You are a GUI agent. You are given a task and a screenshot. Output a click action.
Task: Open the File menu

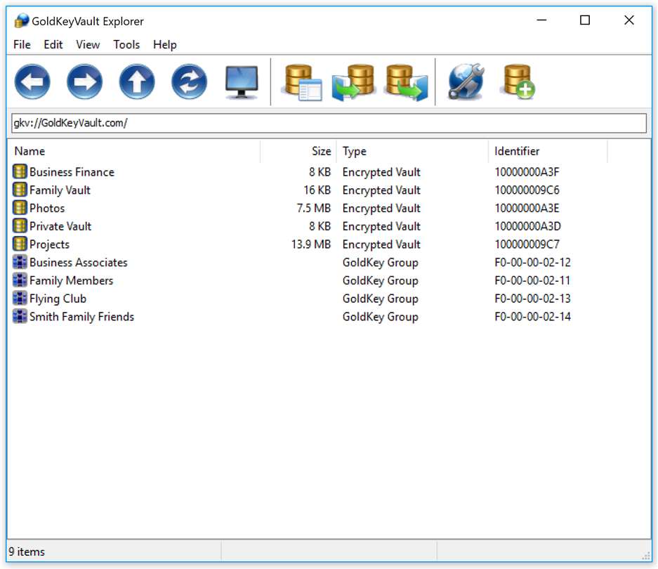pos(22,44)
